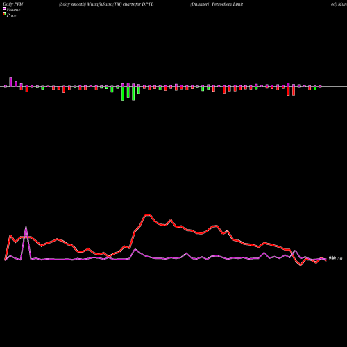
Task: Click the green-red Price legend swatch
Action: point(4,15)
